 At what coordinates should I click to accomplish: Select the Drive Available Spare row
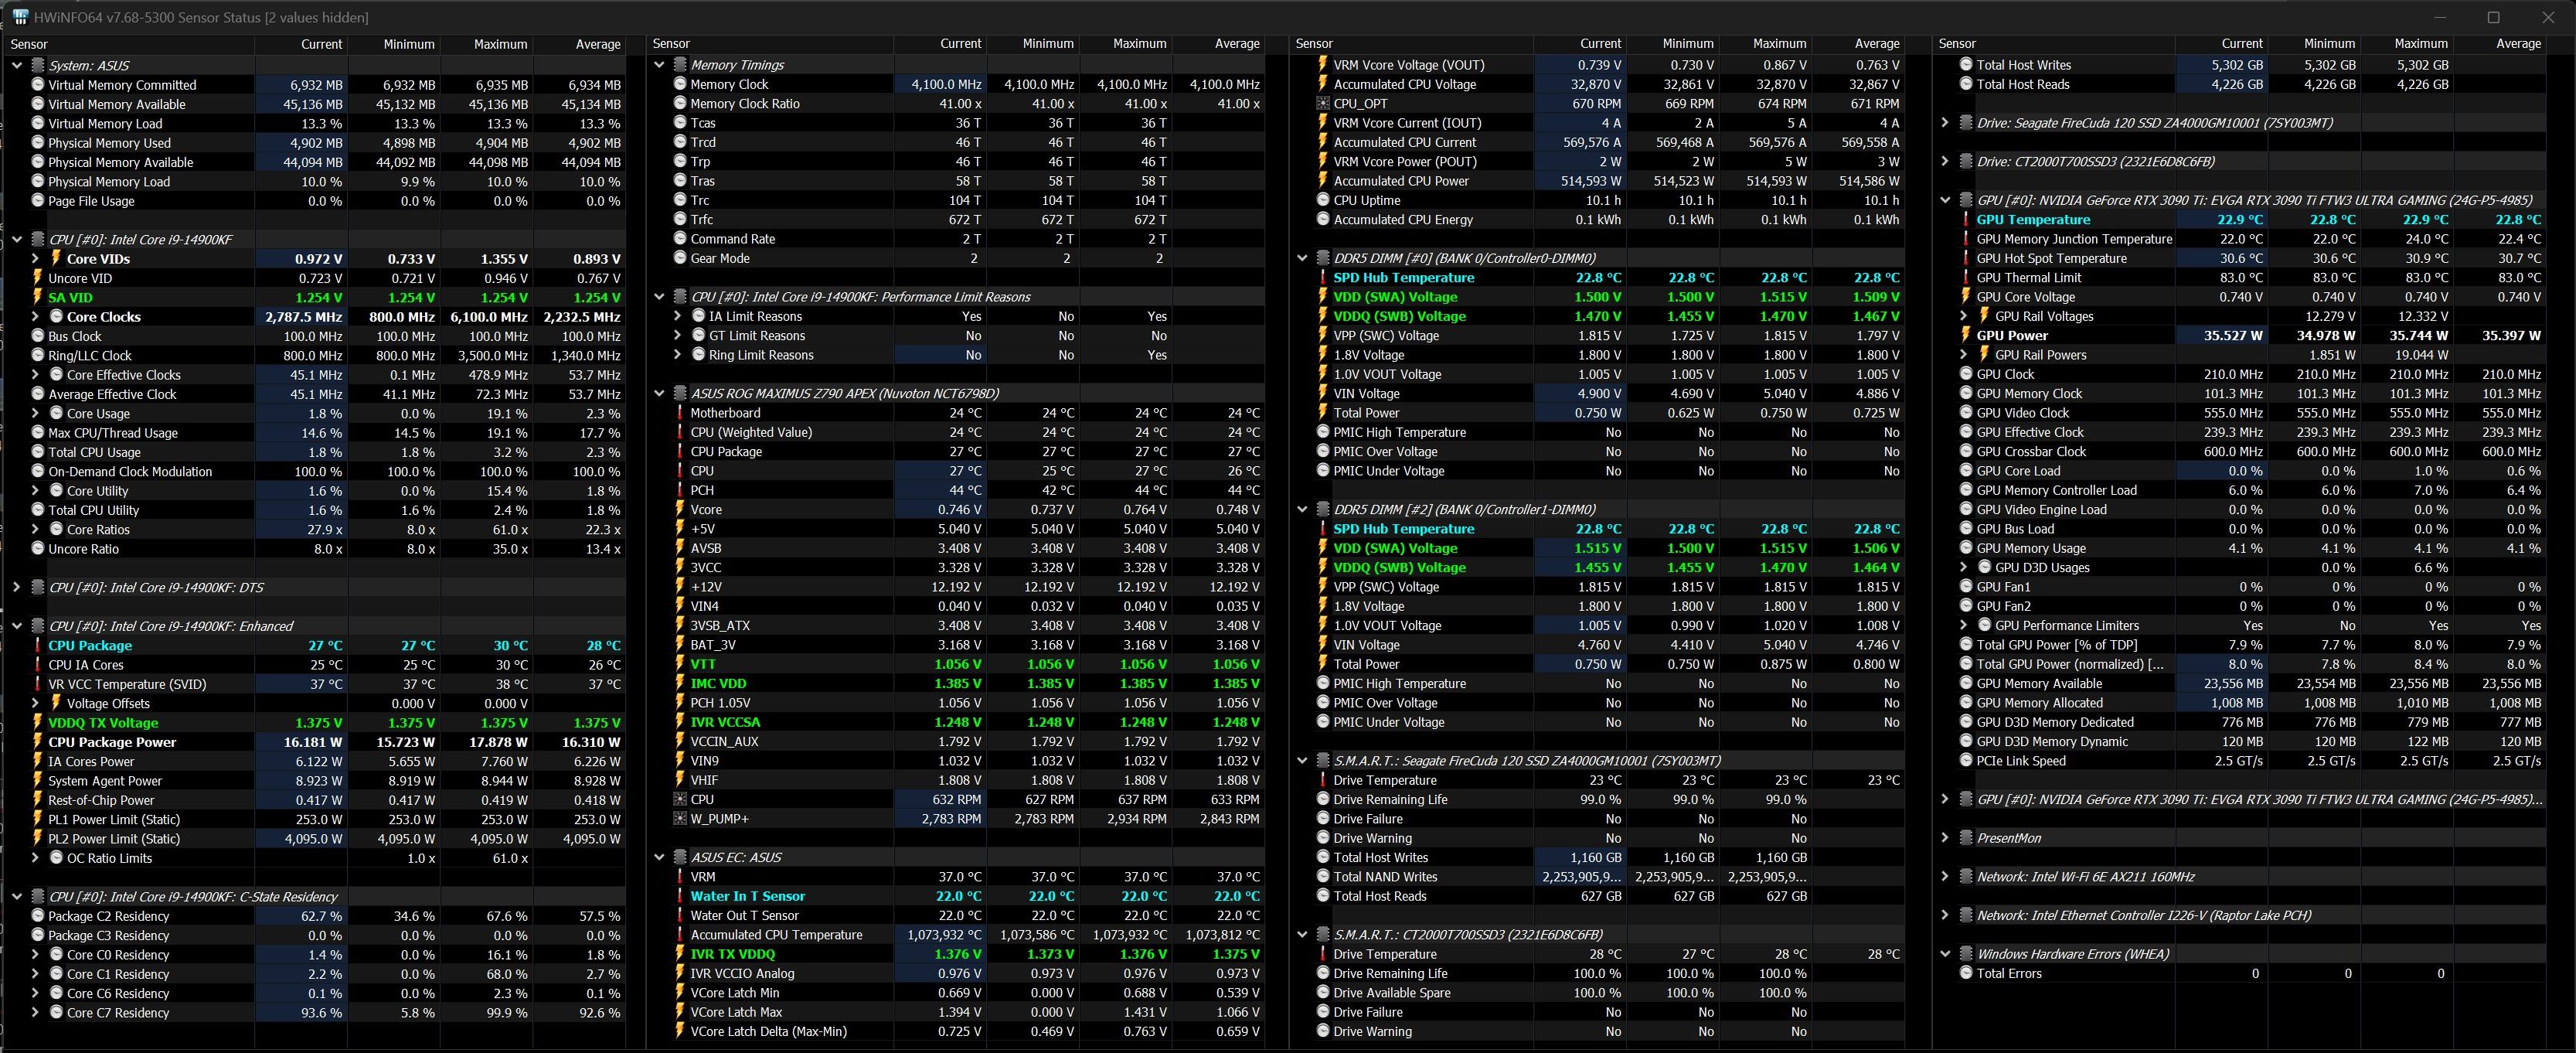coord(1599,993)
